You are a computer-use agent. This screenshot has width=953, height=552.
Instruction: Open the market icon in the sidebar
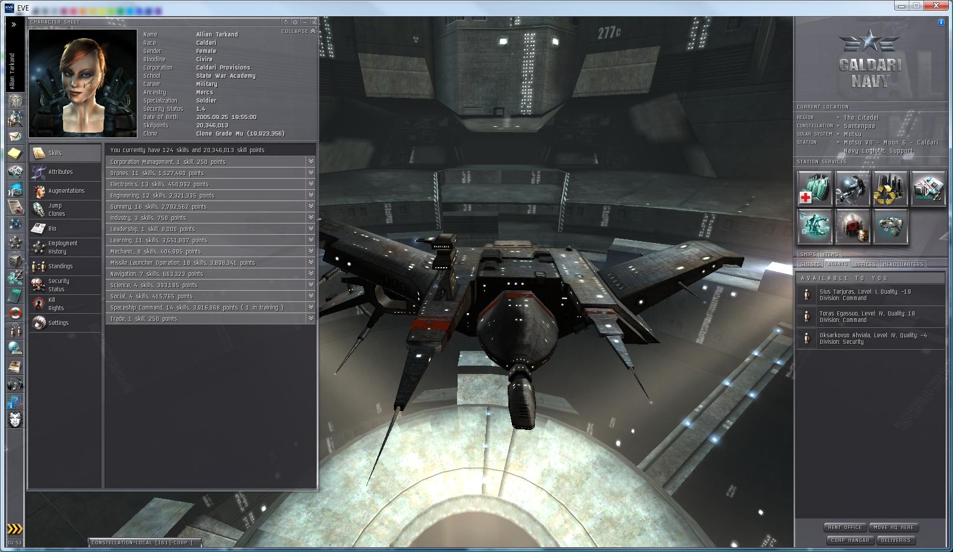(x=15, y=189)
